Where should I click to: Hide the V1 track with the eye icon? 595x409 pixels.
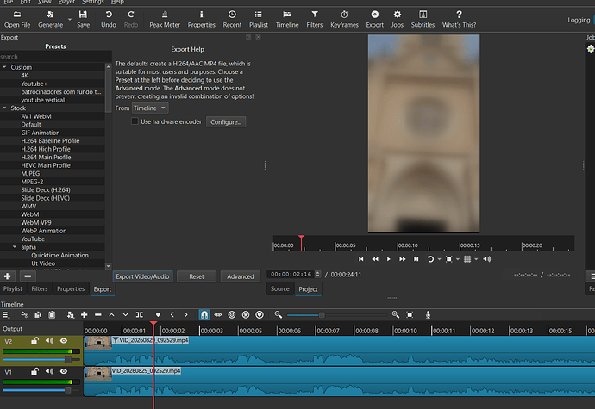(x=64, y=371)
